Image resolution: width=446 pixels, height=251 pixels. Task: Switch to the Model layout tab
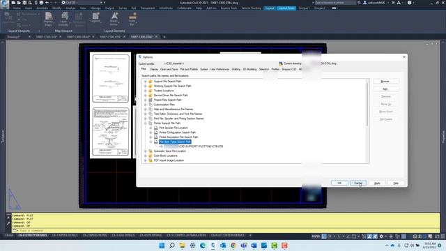coord(9,236)
